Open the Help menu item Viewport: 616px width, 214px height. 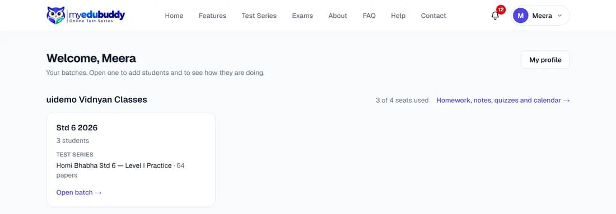398,16
